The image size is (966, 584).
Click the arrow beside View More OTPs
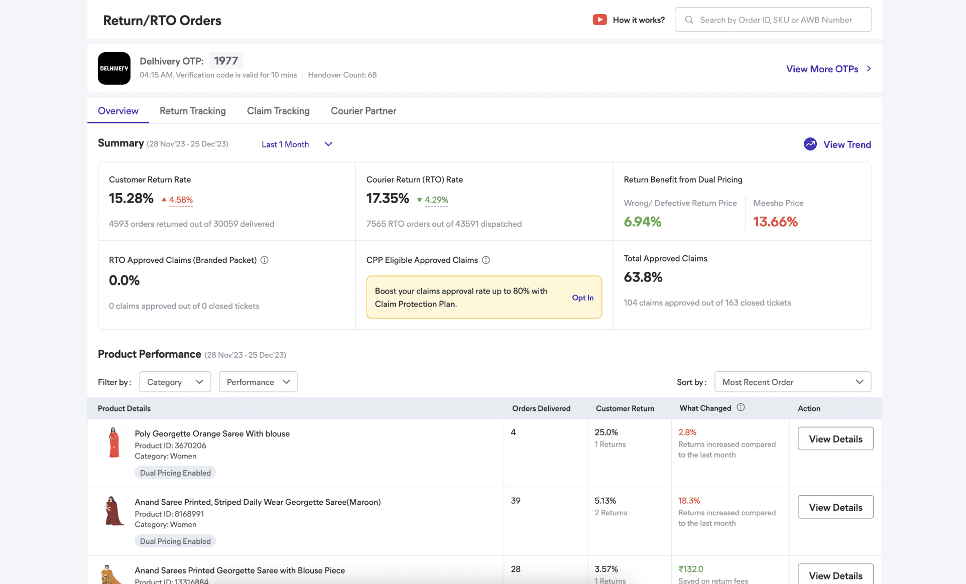coord(869,69)
